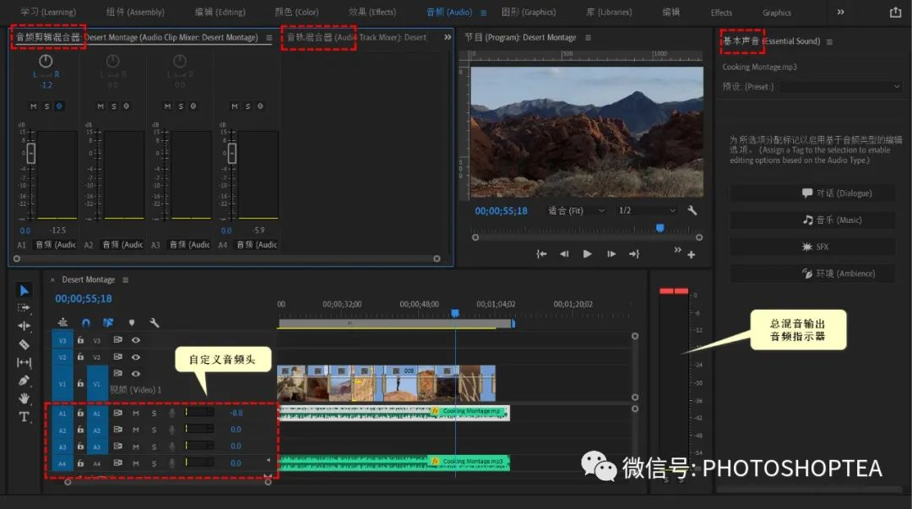
Task: Solo track A4 in the timeline header
Action: click(154, 463)
